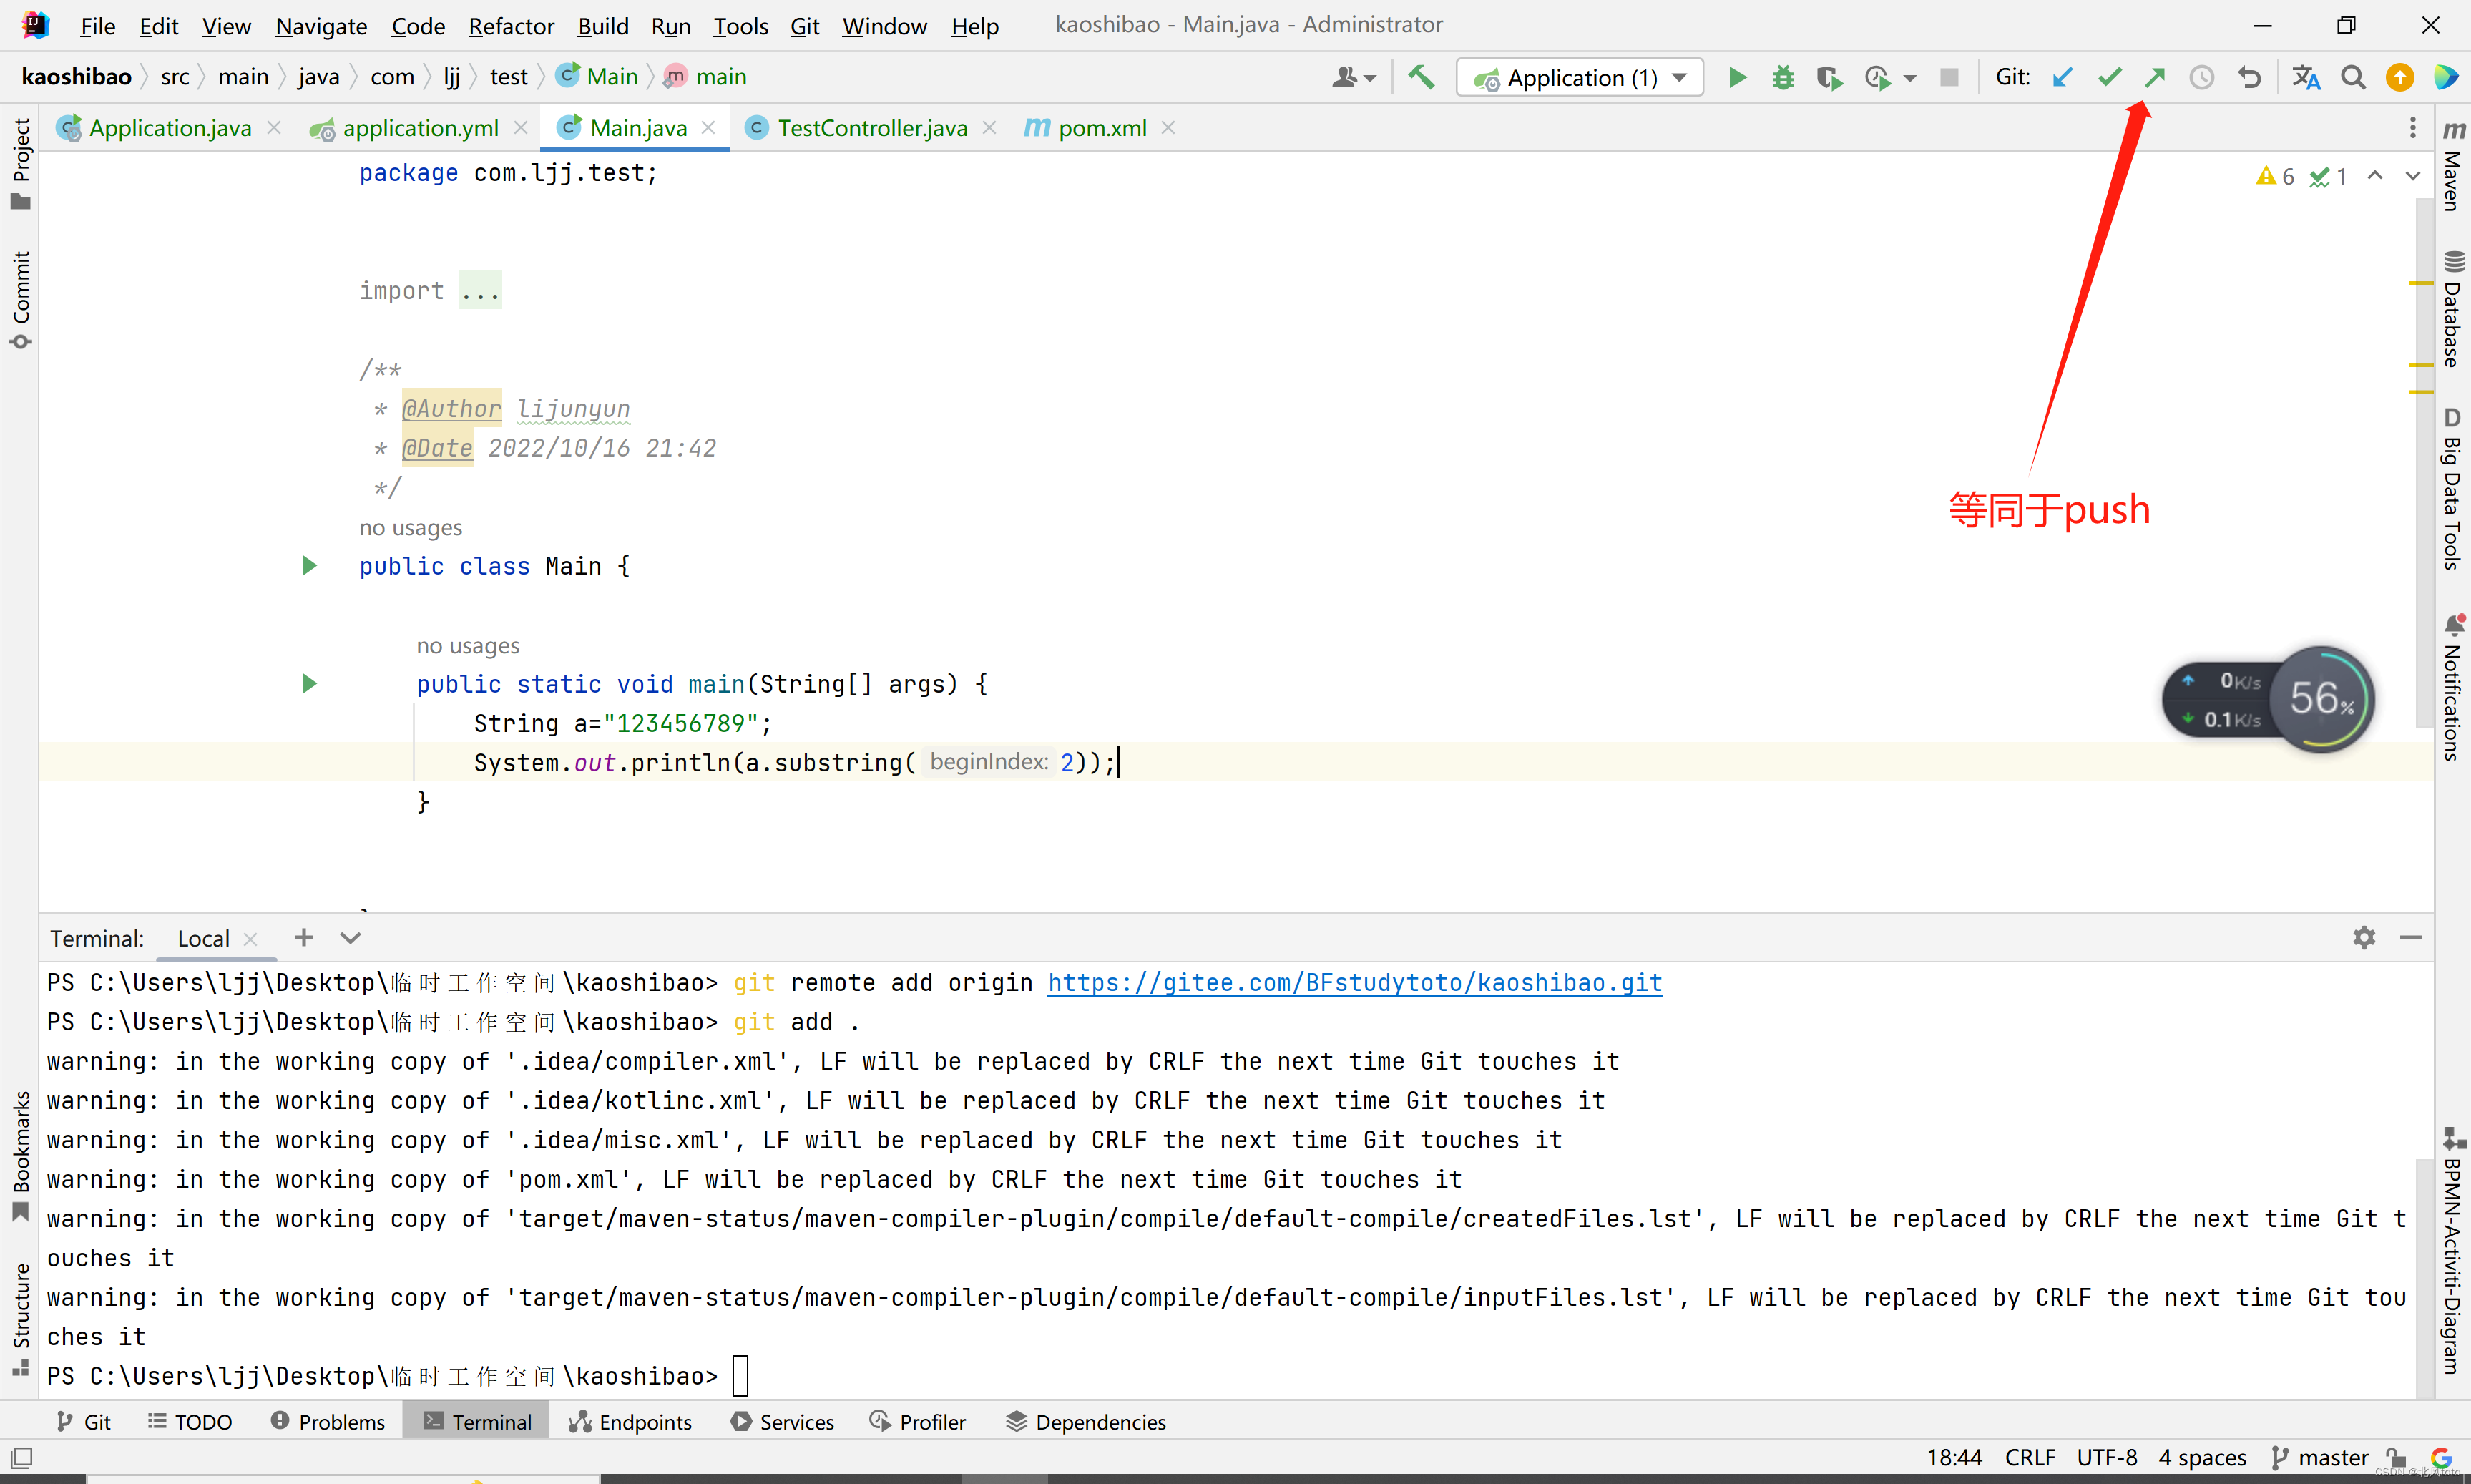Open Endpoints tool window
The image size is (2471, 1484).
(x=630, y=1421)
